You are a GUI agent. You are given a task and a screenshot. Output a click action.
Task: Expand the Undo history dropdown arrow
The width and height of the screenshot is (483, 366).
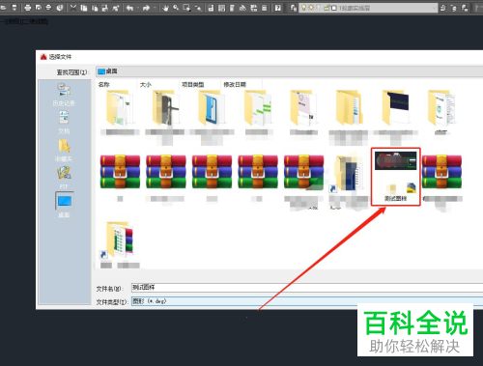tap(137, 8)
